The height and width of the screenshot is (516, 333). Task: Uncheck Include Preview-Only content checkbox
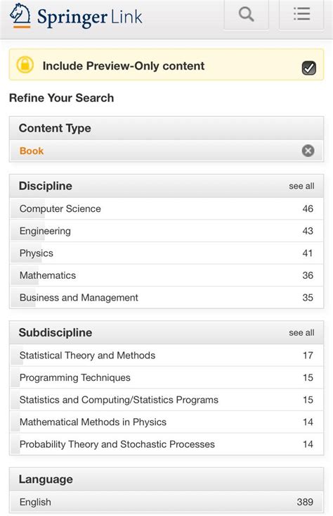[308, 68]
